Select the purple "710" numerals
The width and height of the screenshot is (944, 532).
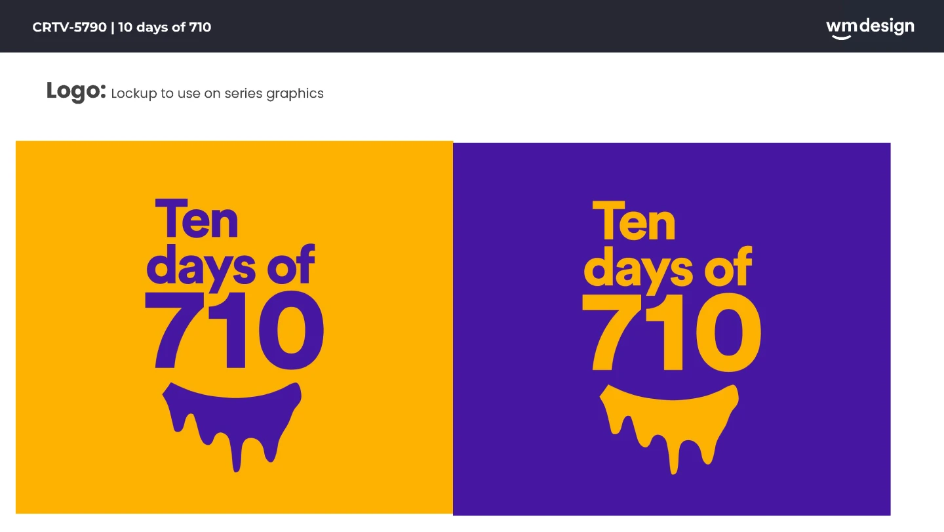coord(234,331)
